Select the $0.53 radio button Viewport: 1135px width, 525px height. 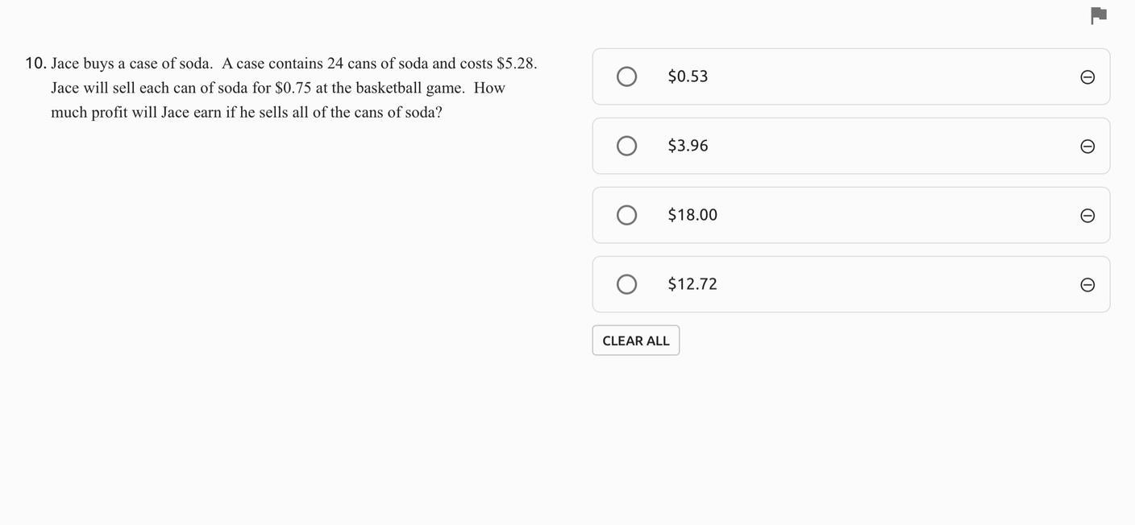pos(627,76)
